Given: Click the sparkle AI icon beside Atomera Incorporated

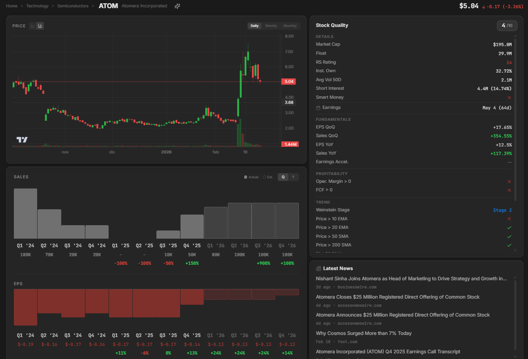Looking at the screenshot, I should pyautogui.click(x=177, y=6).
